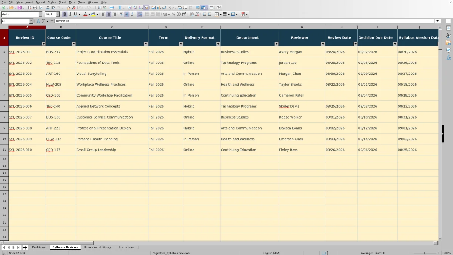This screenshot has height=255, width=453.
Task: Open filter dropdown for Reviewer column
Action: tap(323, 44)
